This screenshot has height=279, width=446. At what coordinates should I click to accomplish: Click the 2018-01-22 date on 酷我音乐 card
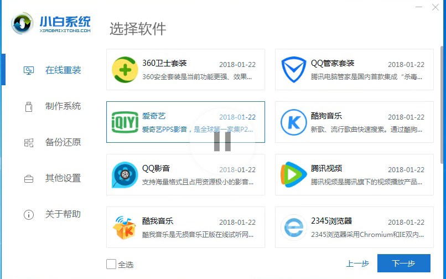(x=237, y=223)
